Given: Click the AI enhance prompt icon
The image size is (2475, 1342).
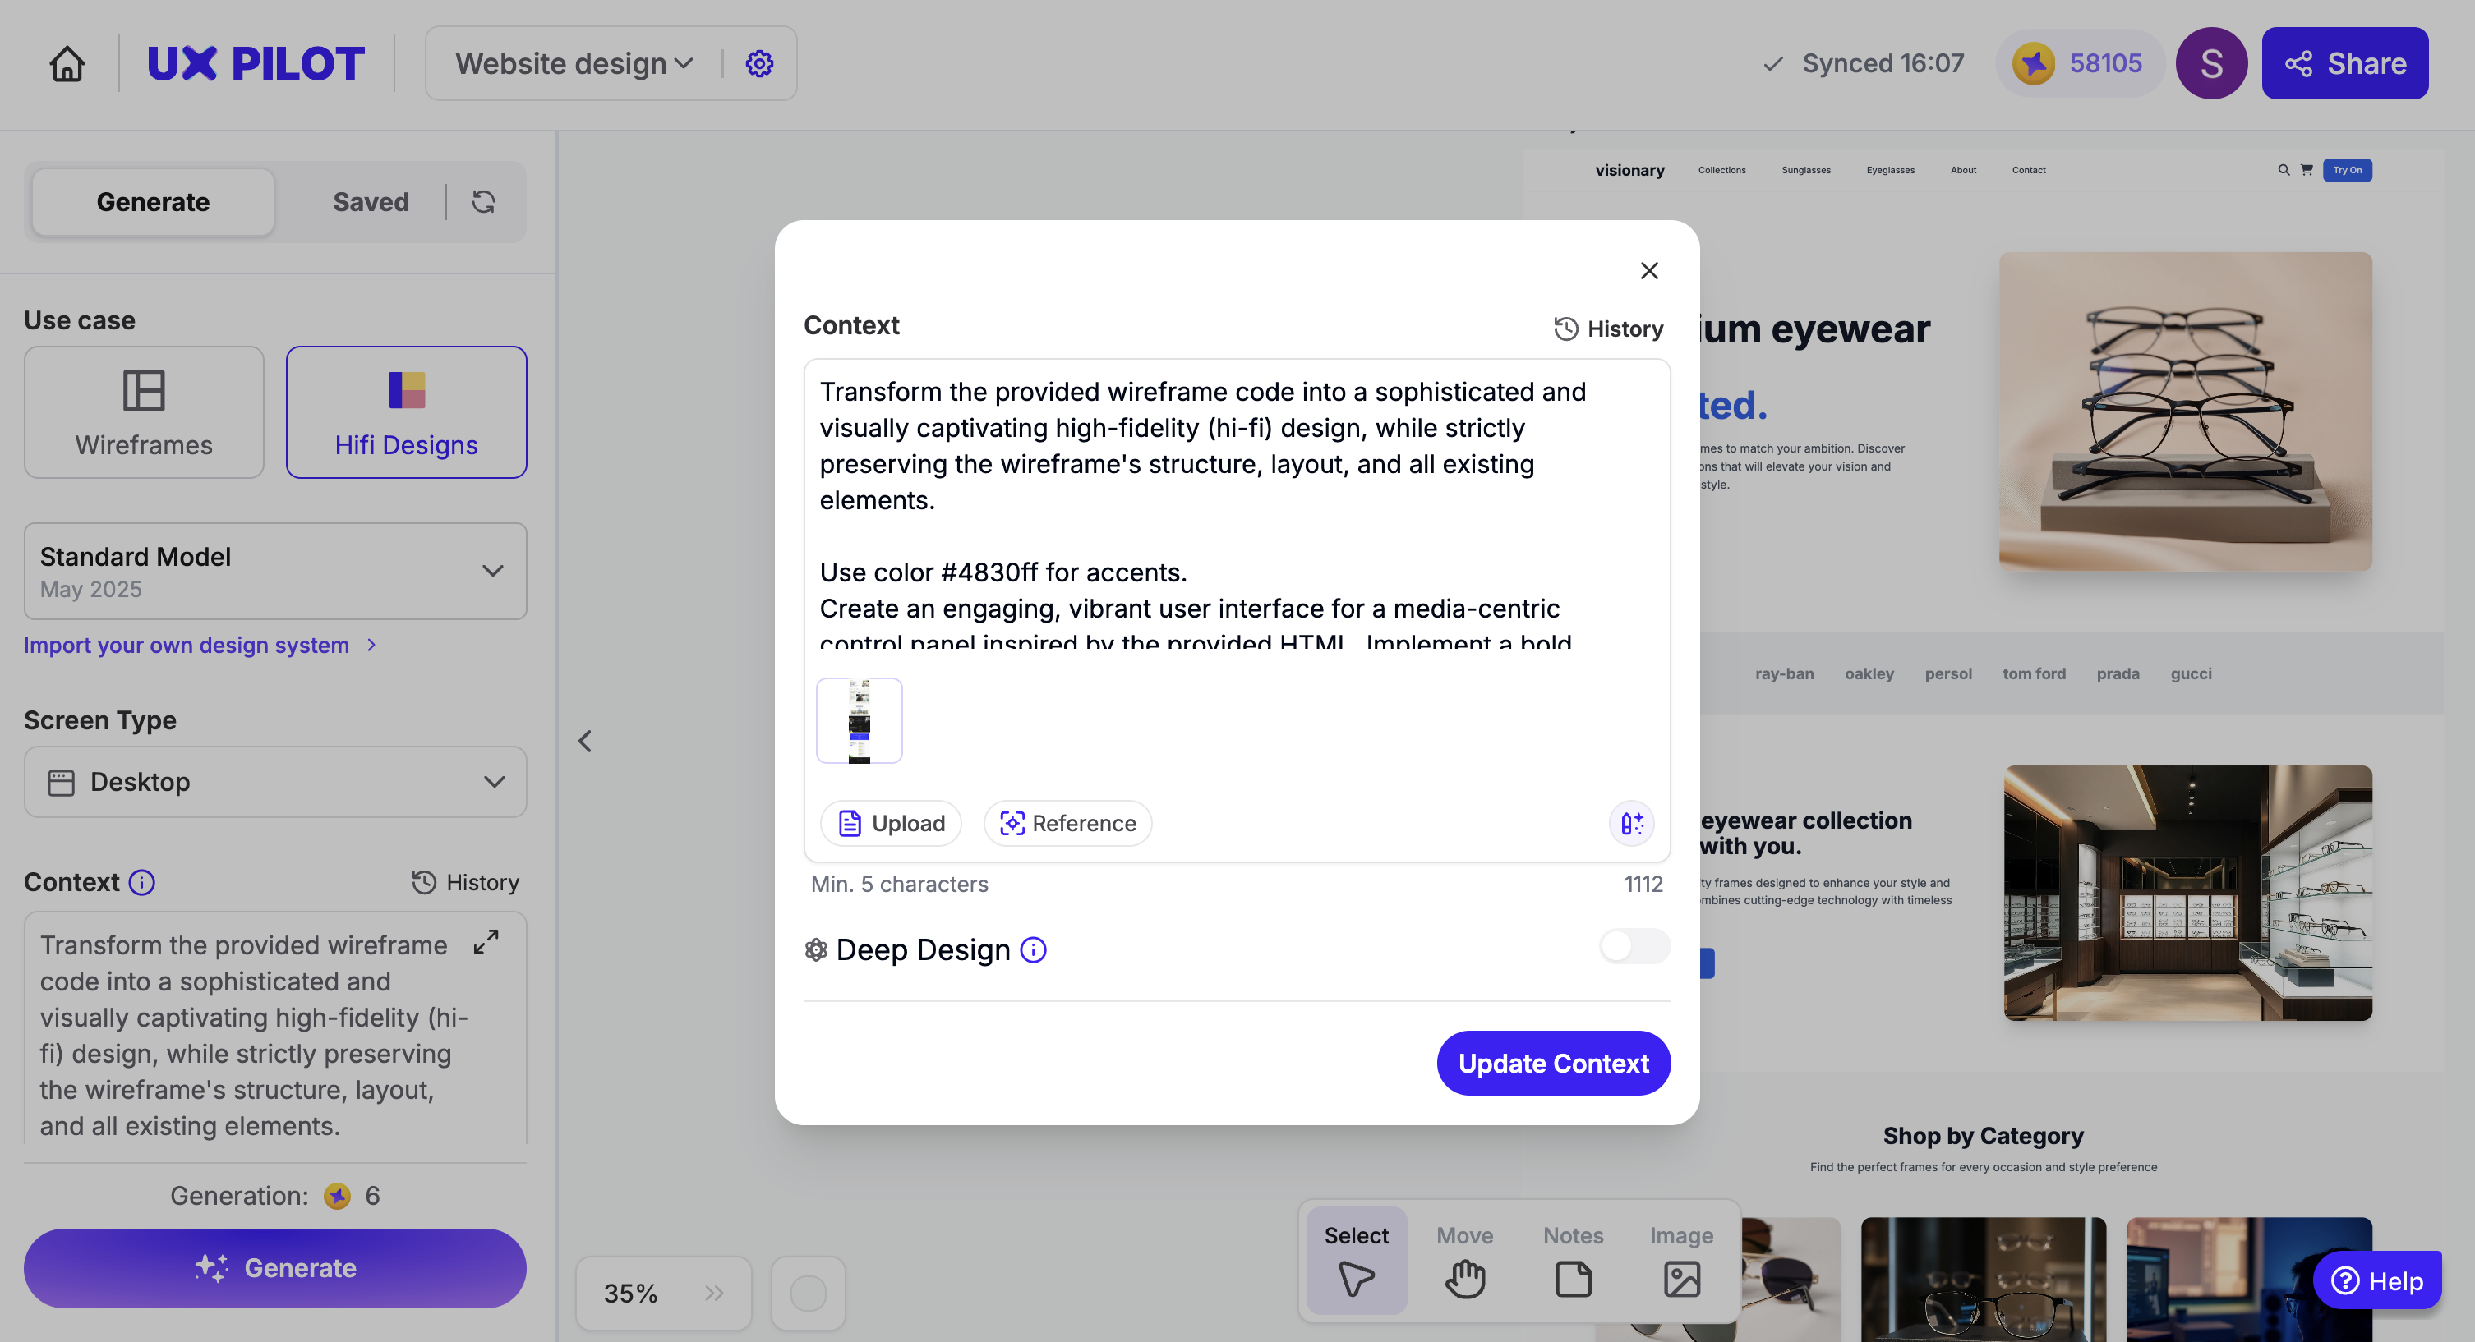Looking at the screenshot, I should pos(1631,823).
